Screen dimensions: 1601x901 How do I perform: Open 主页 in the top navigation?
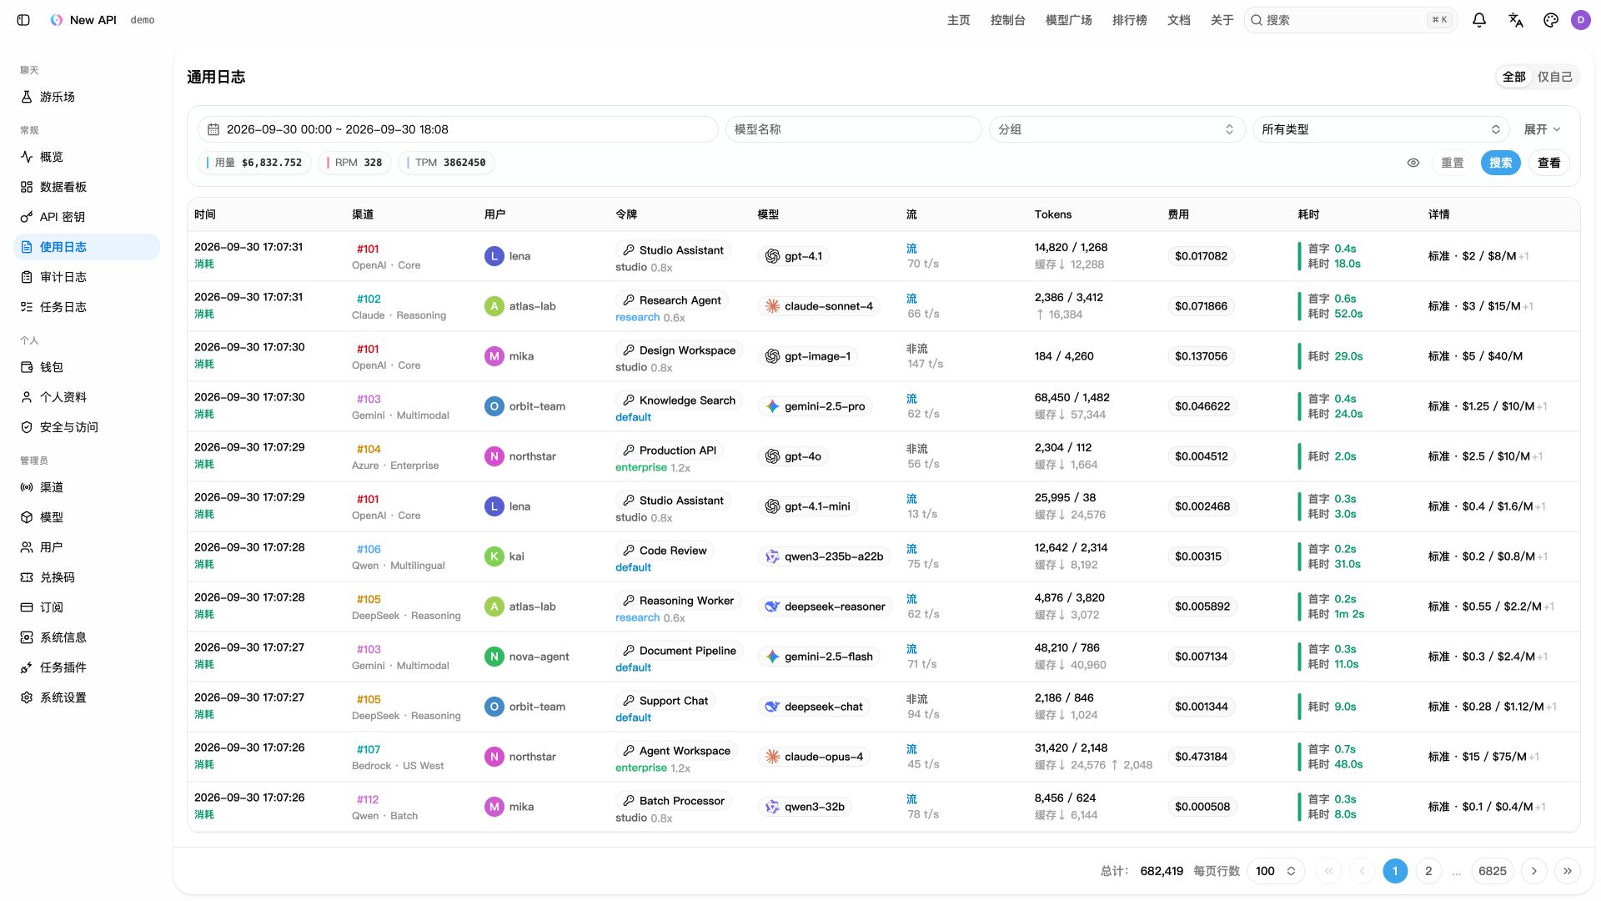[958, 20]
